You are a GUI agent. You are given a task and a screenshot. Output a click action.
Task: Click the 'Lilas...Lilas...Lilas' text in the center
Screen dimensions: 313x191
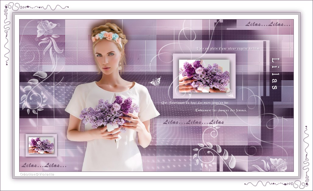193,122
